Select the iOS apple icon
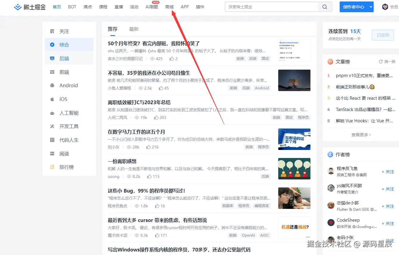 click(52, 99)
